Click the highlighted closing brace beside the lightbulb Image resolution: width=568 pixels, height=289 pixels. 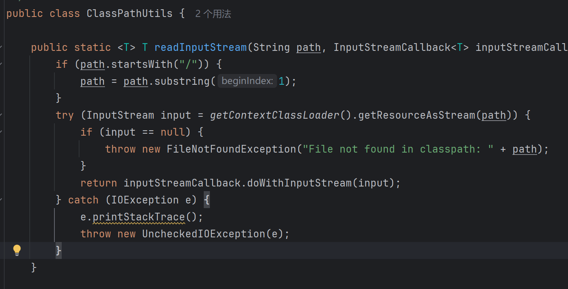59,251
